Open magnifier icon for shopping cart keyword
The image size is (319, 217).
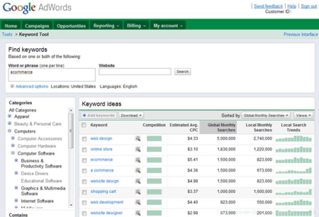138,192
